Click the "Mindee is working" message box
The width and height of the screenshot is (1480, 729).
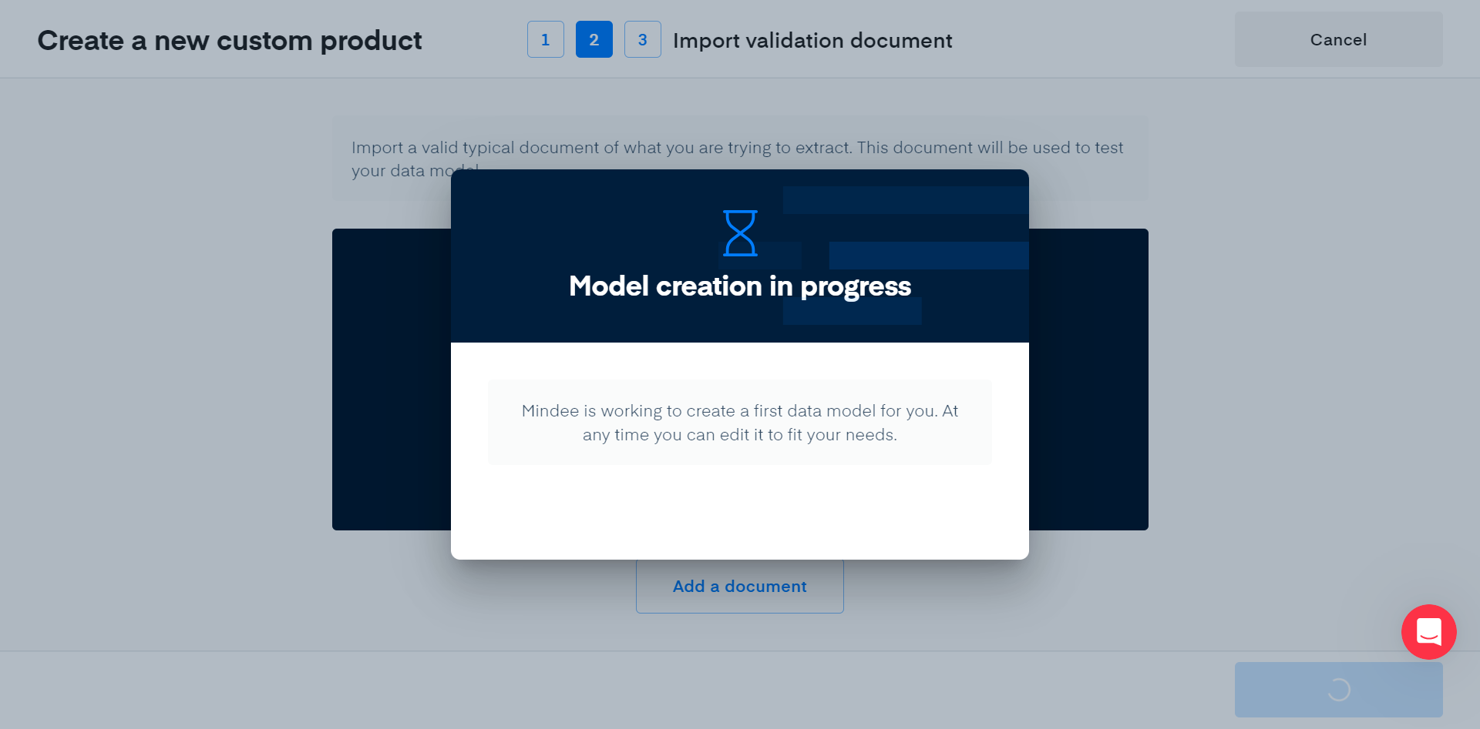tap(740, 423)
